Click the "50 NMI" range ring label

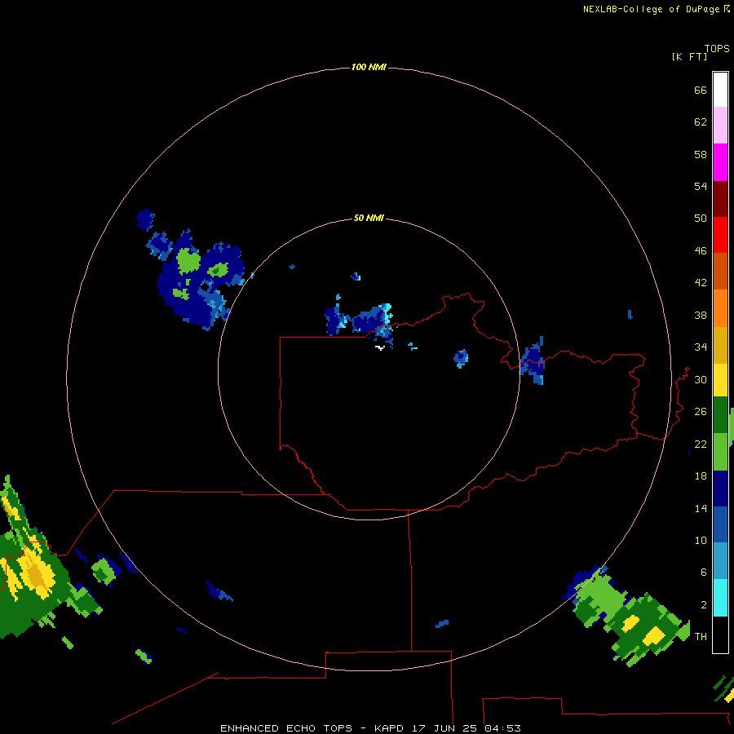pos(369,218)
